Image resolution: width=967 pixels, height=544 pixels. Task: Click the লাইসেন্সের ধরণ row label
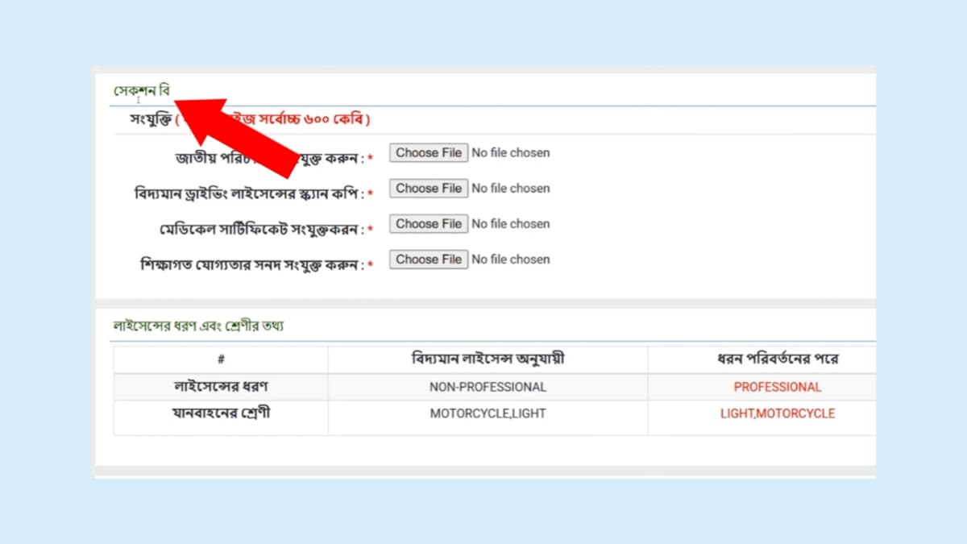tap(220, 387)
